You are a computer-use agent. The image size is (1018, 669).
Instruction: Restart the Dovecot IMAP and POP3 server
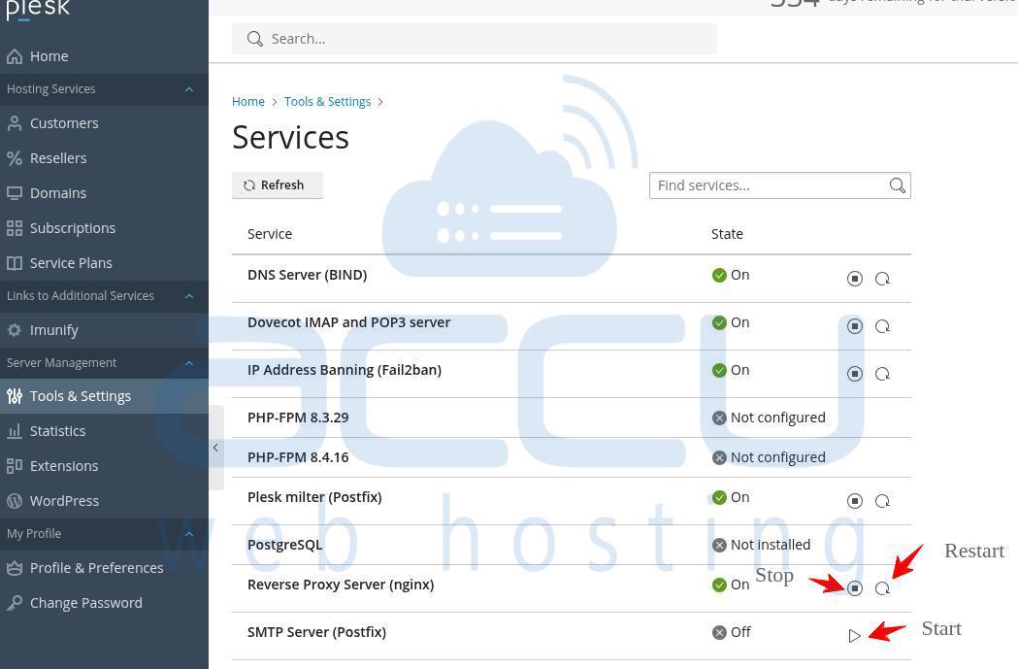[x=882, y=326]
